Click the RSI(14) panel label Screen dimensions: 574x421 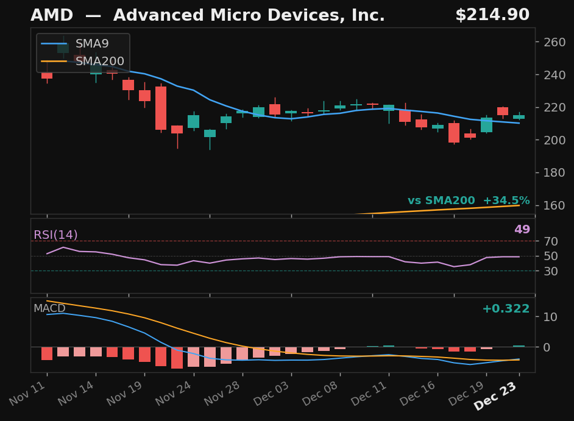pos(55,235)
